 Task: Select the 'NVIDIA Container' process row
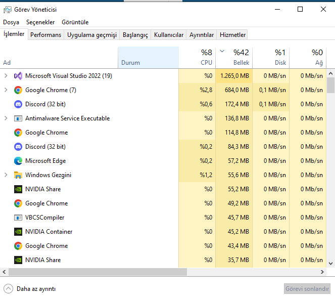coord(163,232)
